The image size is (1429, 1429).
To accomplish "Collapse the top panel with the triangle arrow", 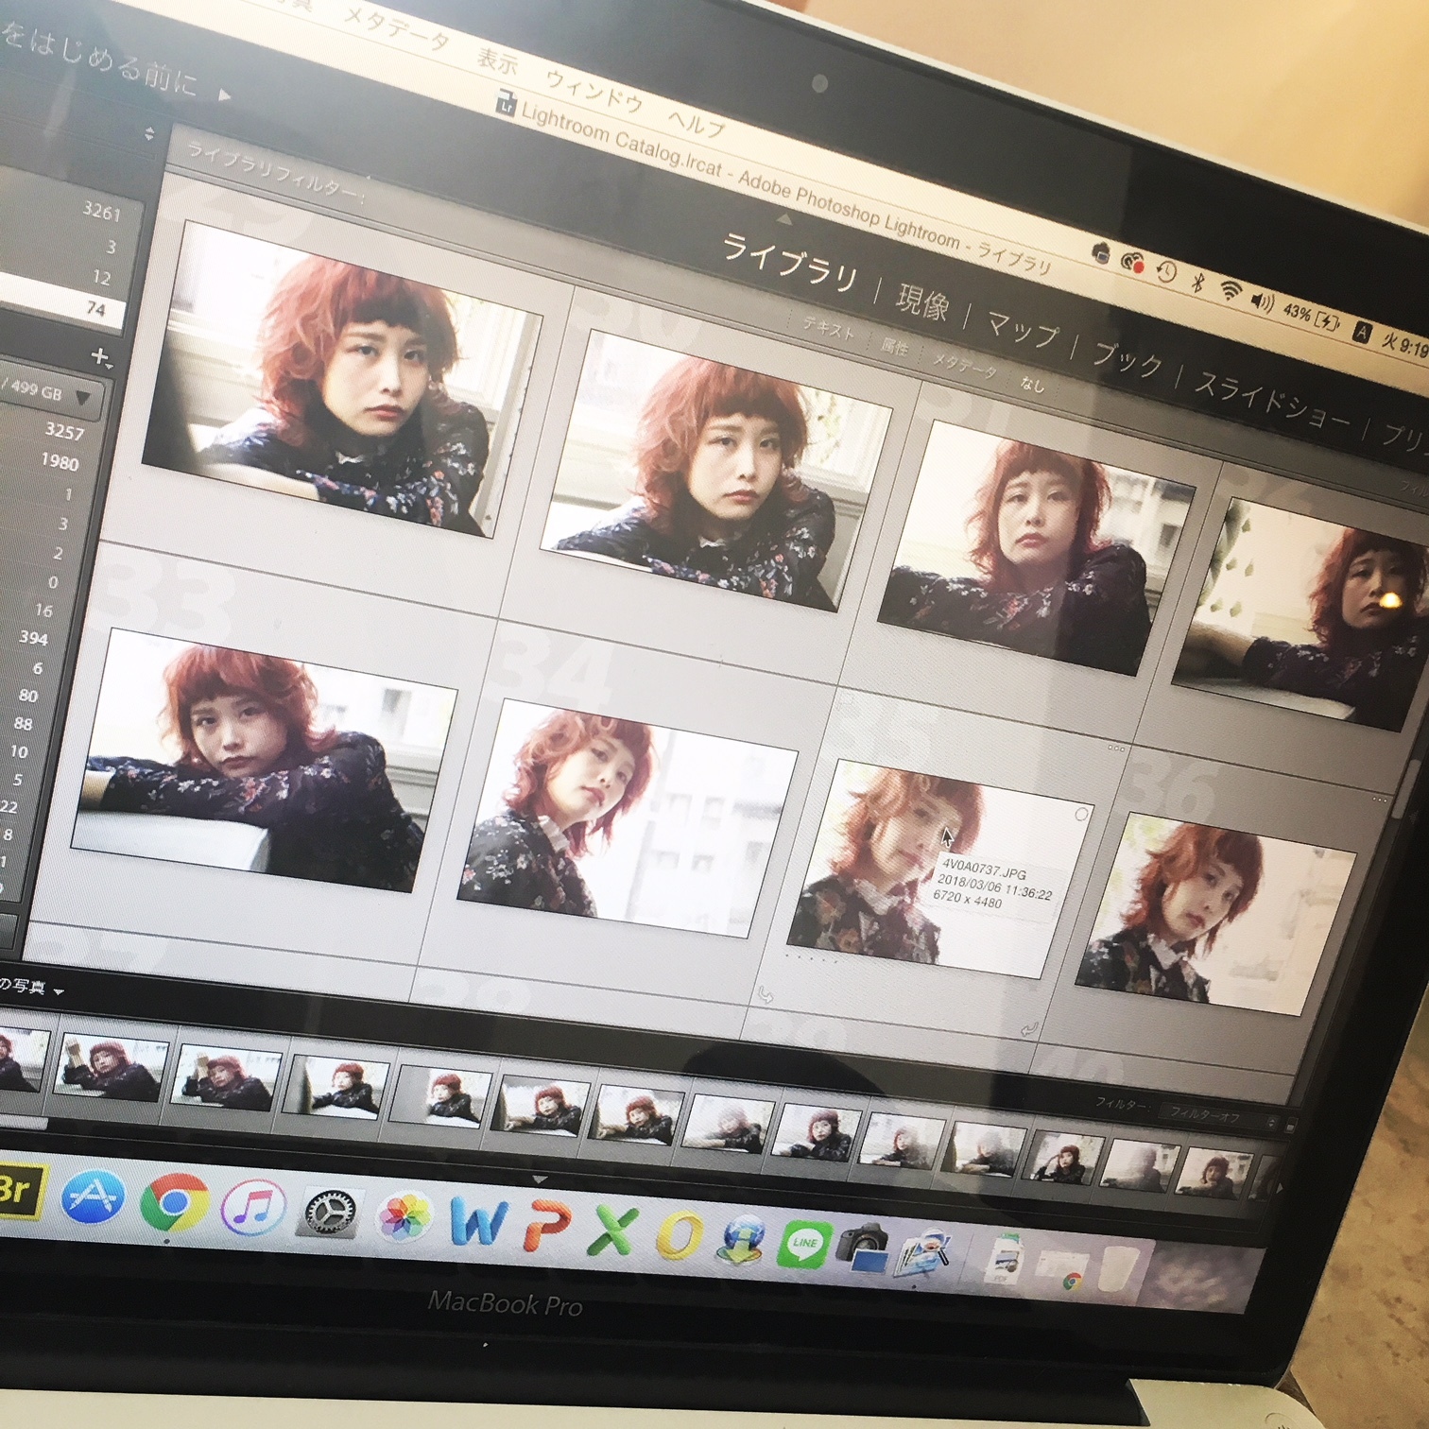I will 784,221.
